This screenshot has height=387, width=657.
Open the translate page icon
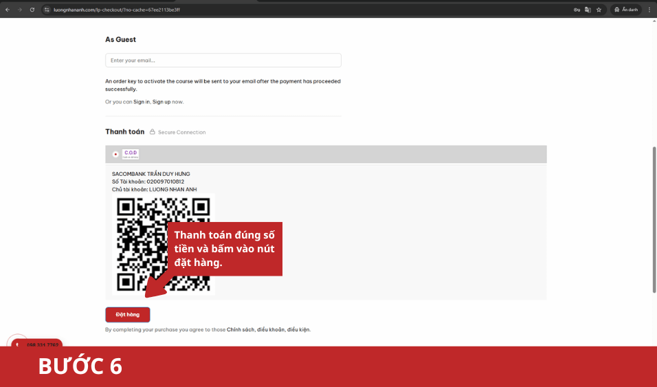[588, 10]
